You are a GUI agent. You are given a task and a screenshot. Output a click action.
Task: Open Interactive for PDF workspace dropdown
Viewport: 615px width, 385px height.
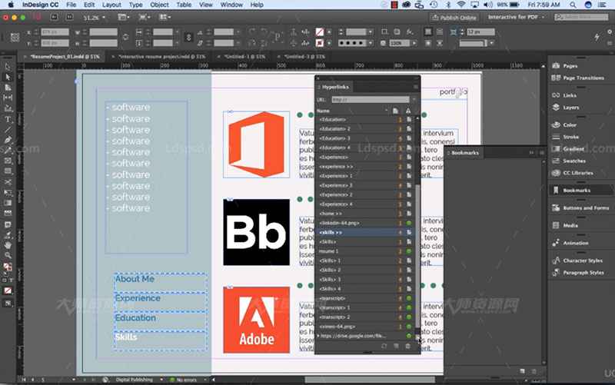[x=516, y=17]
